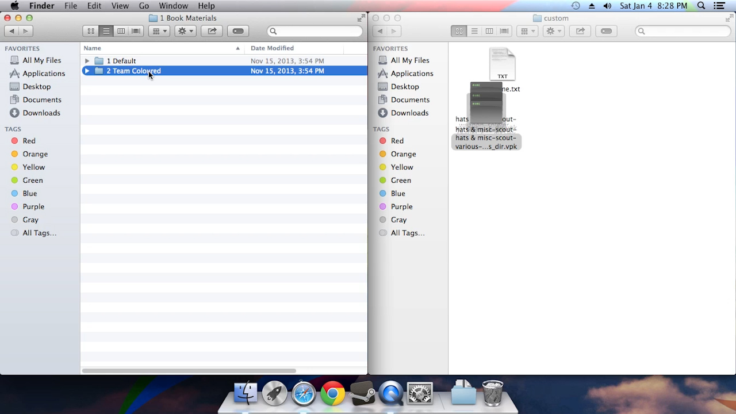Switch Book Materials window to list view
The width and height of the screenshot is (736, 414).
pyautogui.click(x=106, y=31)
